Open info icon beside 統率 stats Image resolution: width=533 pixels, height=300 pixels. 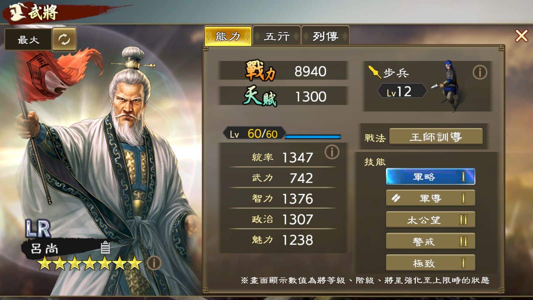(x=332, y=152)
